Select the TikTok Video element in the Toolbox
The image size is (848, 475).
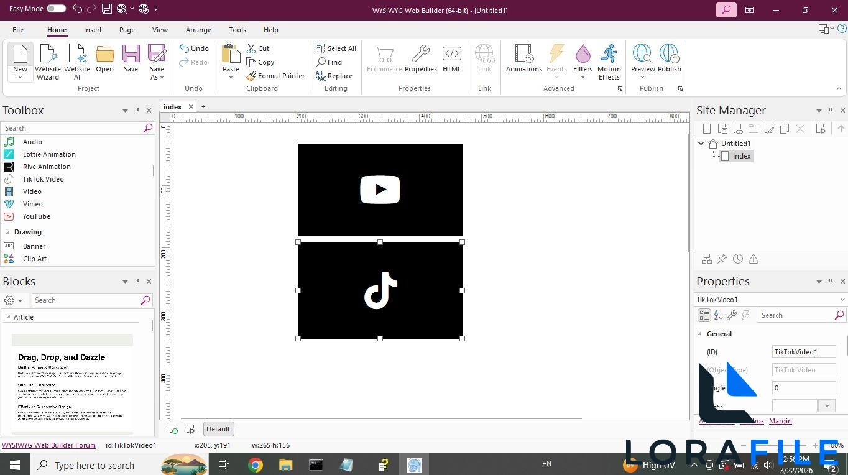(42, 179)
